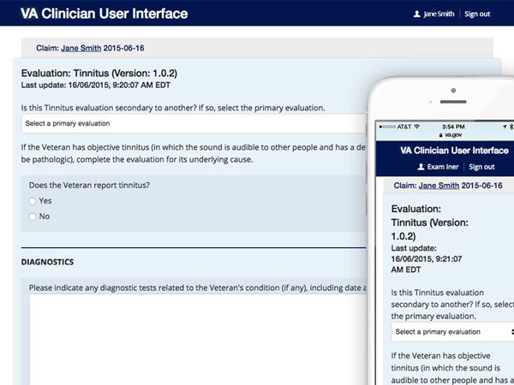This screenshot has width=514, height=385.
Task: Select No for Veteran reports tinnitus
Action: coord(33,216)
